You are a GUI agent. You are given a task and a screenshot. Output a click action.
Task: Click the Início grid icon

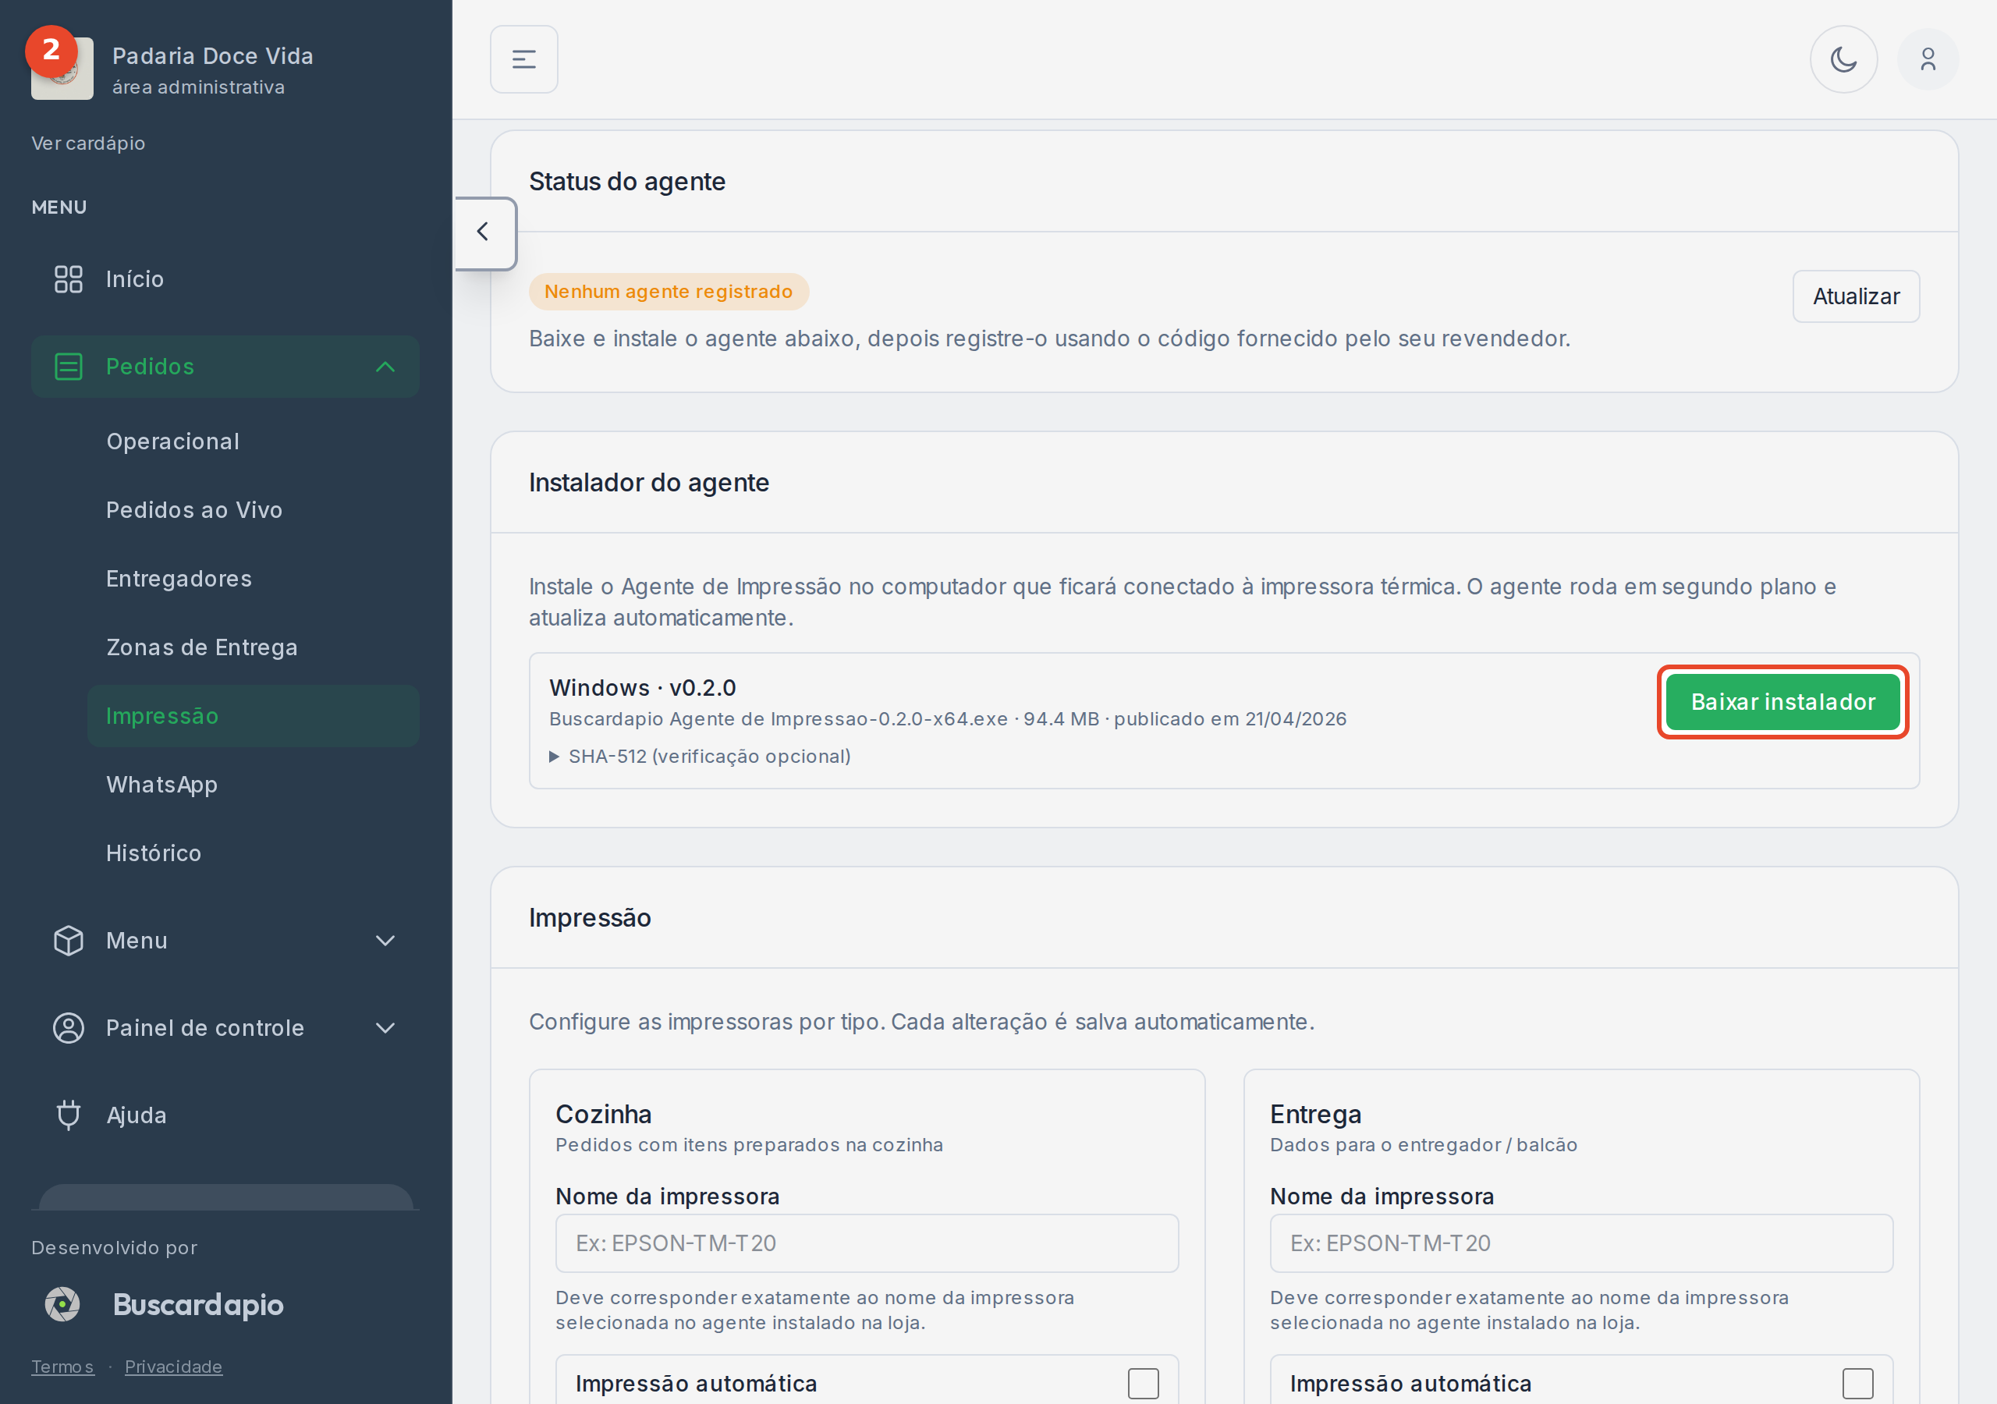click(69, 279)
